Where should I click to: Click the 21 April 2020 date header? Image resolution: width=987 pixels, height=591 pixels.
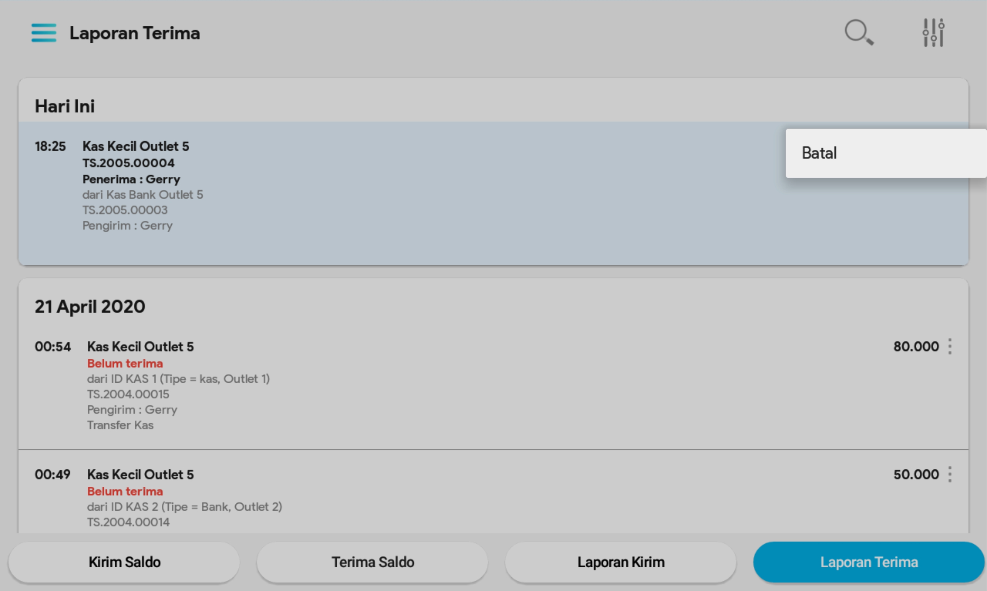click(90, 307)
